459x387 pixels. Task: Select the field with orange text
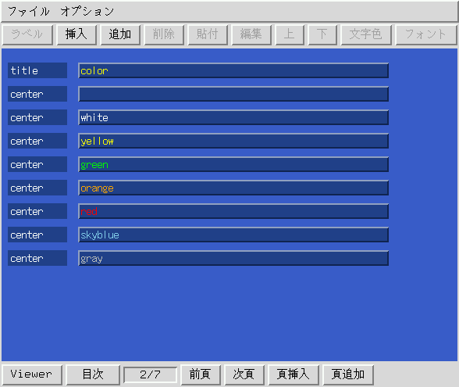click(x=233, y=188)
